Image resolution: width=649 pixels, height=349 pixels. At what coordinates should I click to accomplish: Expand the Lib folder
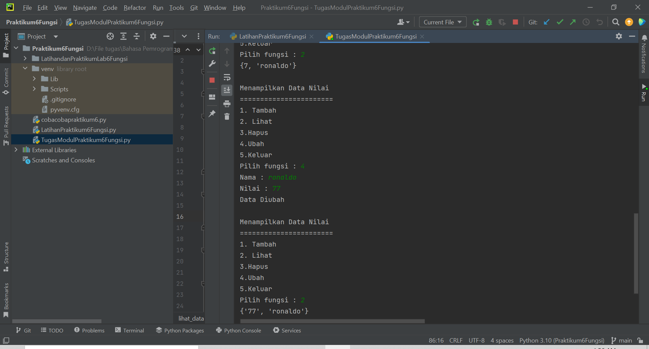coord(34,79)
